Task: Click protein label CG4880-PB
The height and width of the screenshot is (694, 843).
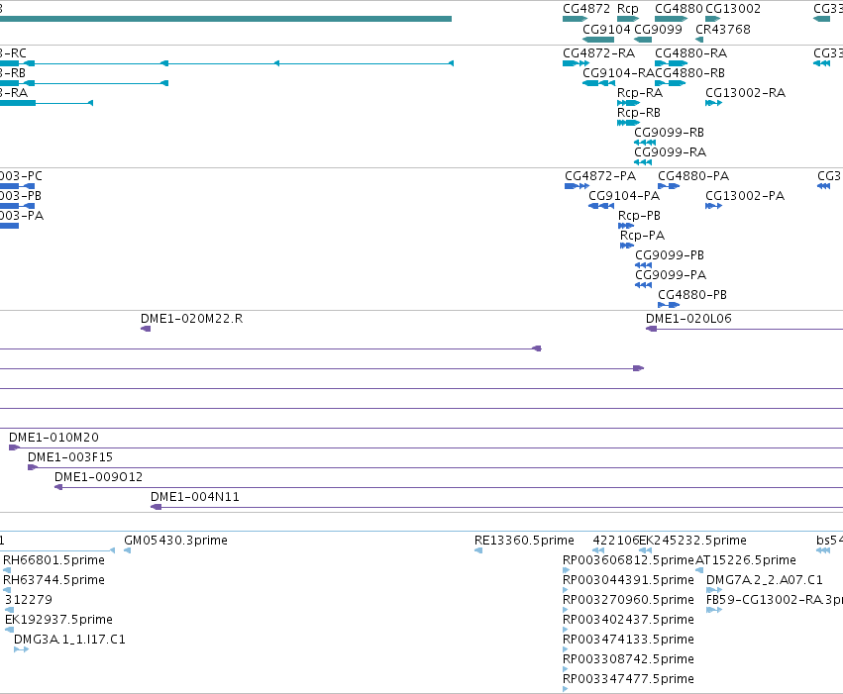Action: tap(691, 294)
